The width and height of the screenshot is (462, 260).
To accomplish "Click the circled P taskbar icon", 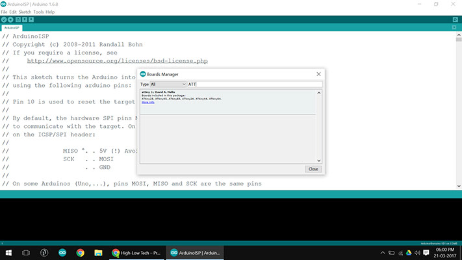I will (x=44, y=253).
